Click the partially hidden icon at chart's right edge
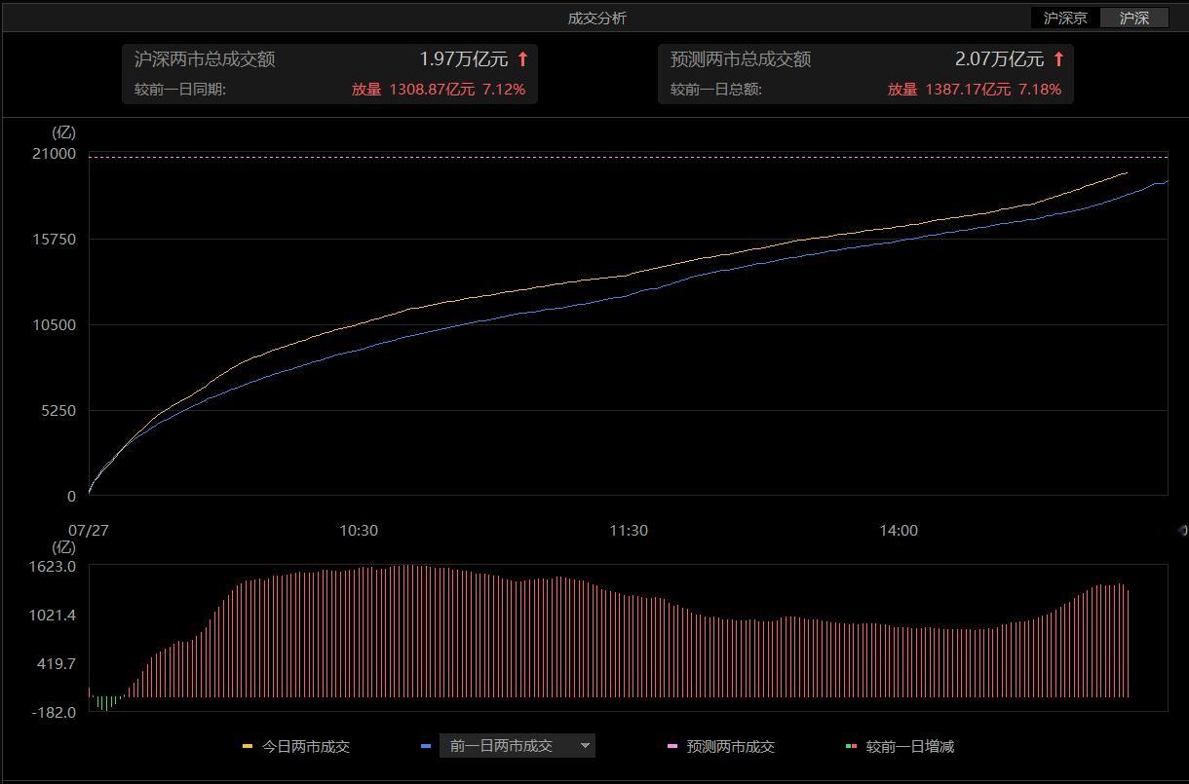This screenshot has width=1189, height=784. (1183, 531)
